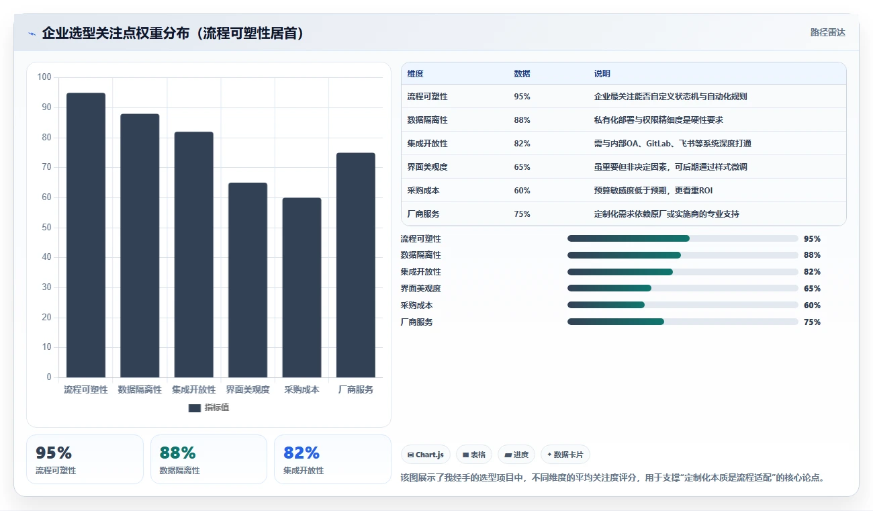Click the 75% value in the table
The height and width of the screenshot is (511, 873).
click(x=522, y=214)
